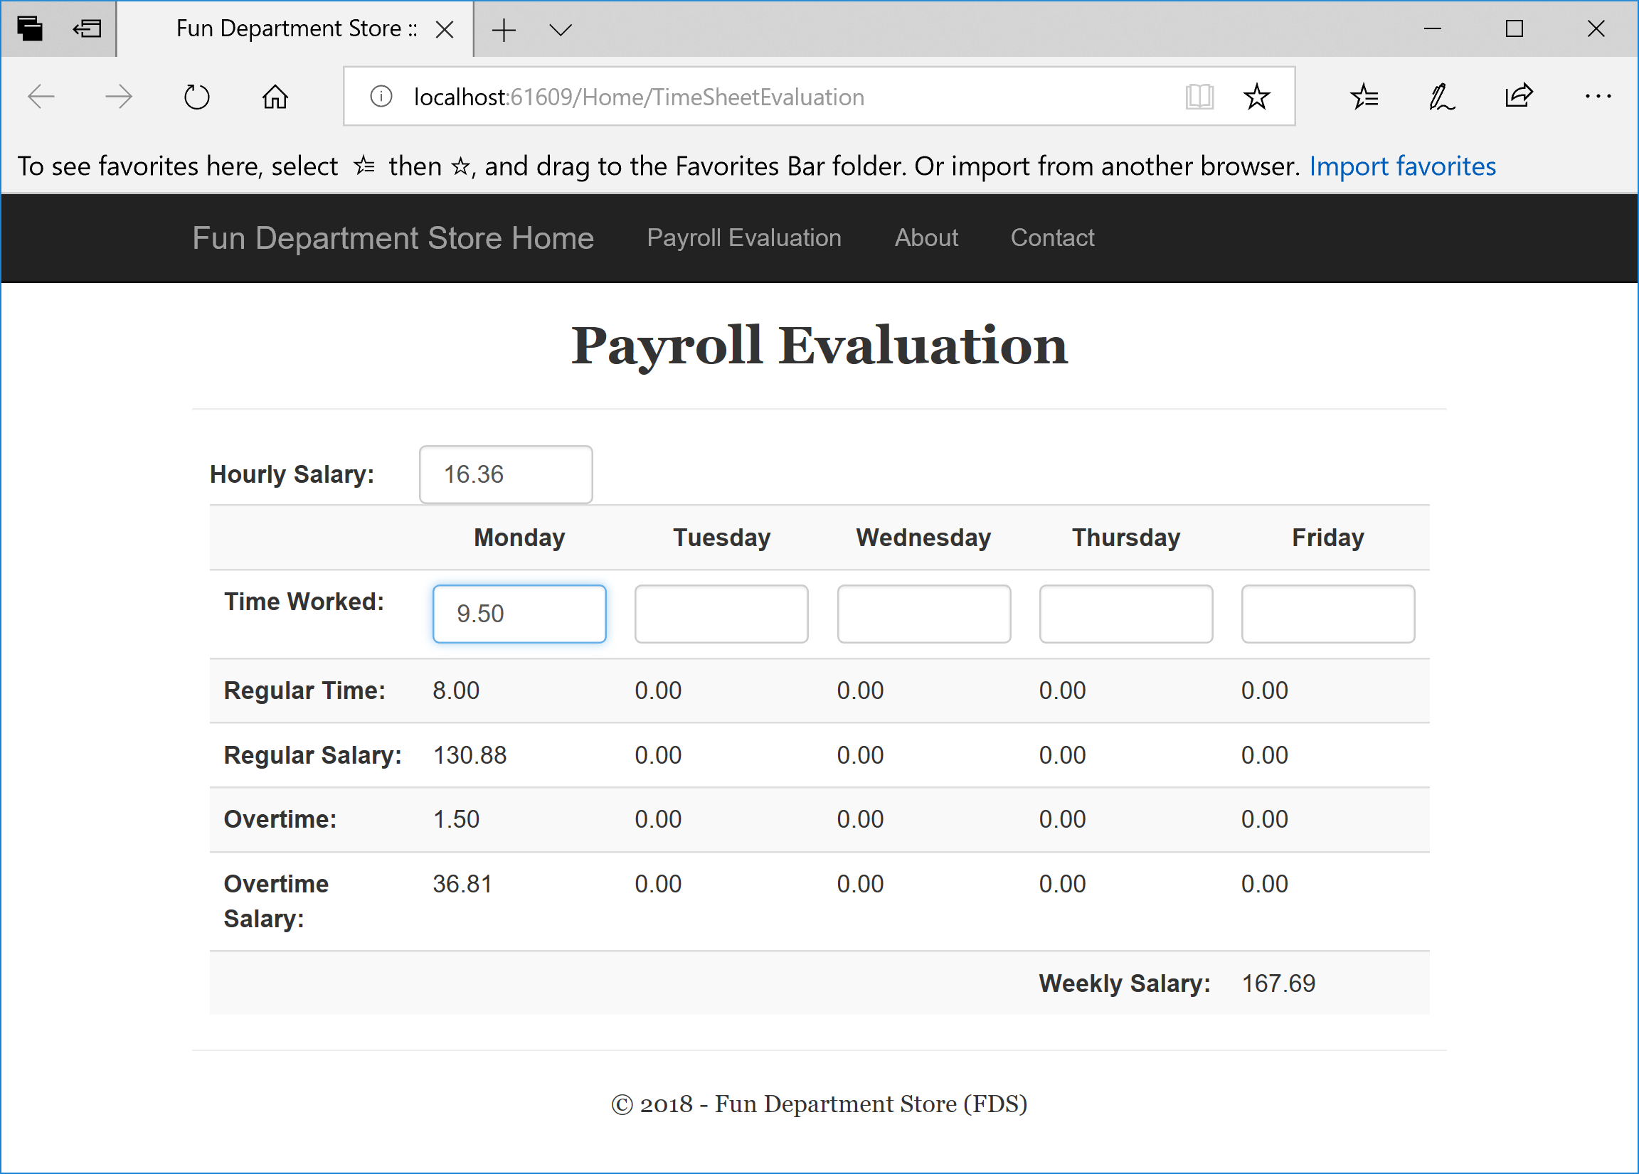Image resolution: width=1639 pixels, height=1174 pixels.
Task: Click the Thursday column header
Action: [1126, 538]
